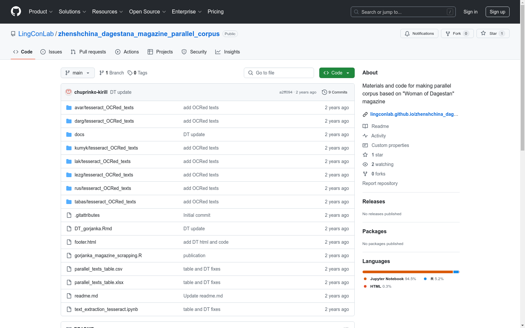
Task: Click the bell icon in Notifications button
Action: click(x=407, y=33)
